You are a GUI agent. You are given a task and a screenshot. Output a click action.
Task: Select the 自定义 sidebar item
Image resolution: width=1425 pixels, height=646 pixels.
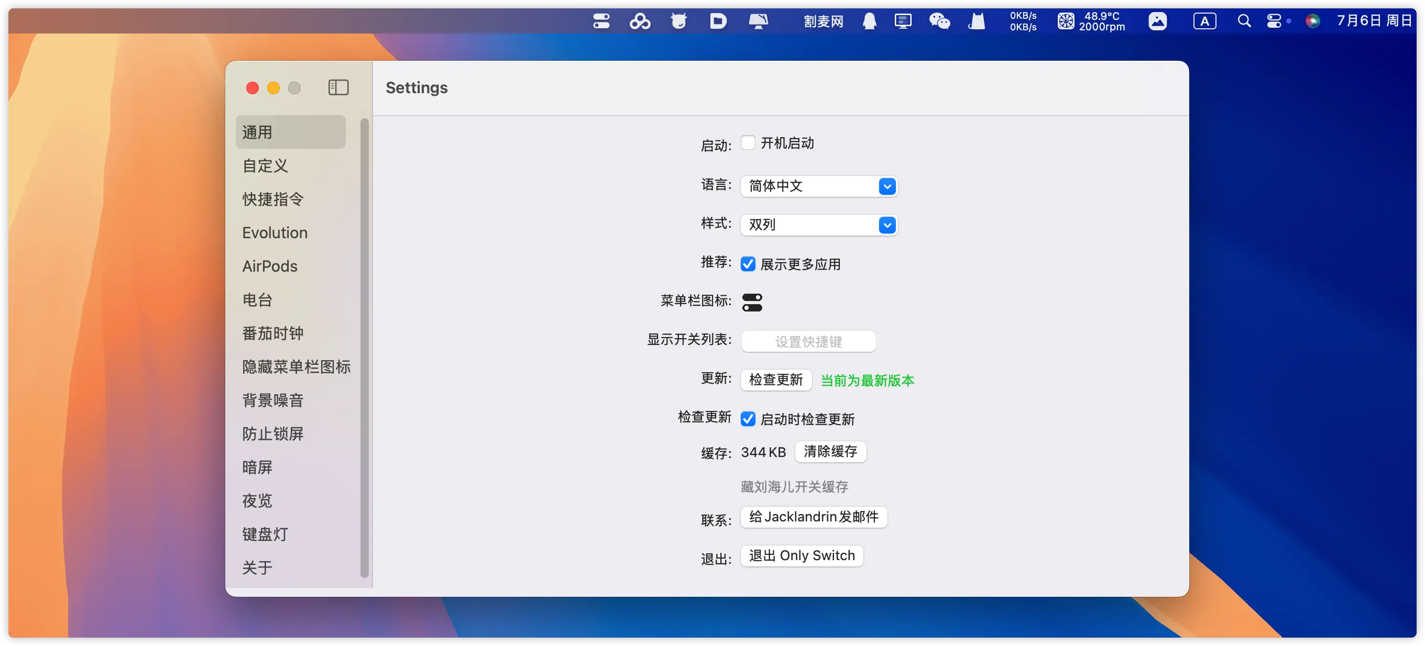[266, 166]
